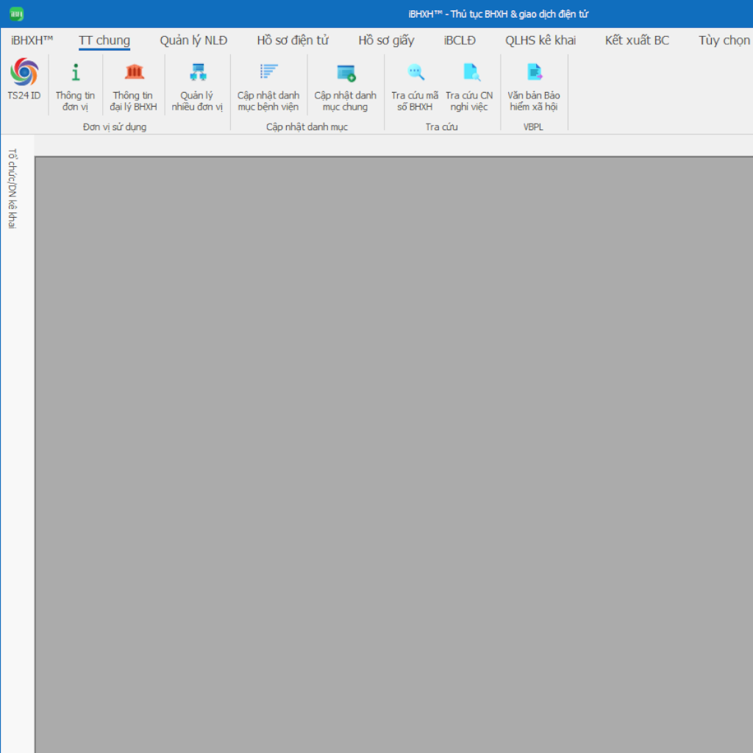
Task: Expand the Tổ chức/DN kê khai side panel
Action: pyautogui.click(x=12, y=189)
